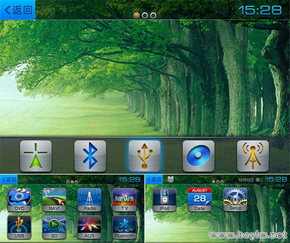Open the Radio app icon
The width and height of the screenshot is (290, 243).
click(x=89, y=199)
